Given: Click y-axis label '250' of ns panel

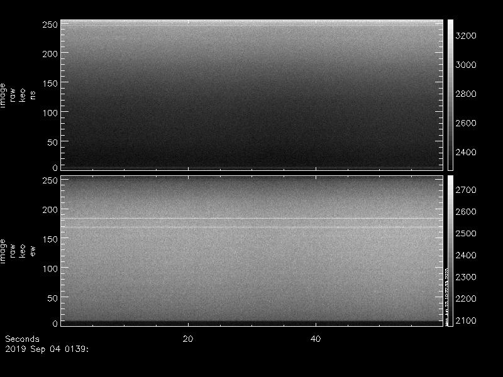Looking at the screenshot, I should click(50, 25).
